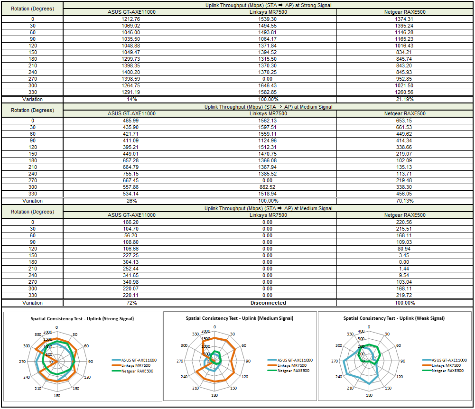
Task: Select the cell showing 1069.02
Action: [131, 26]
